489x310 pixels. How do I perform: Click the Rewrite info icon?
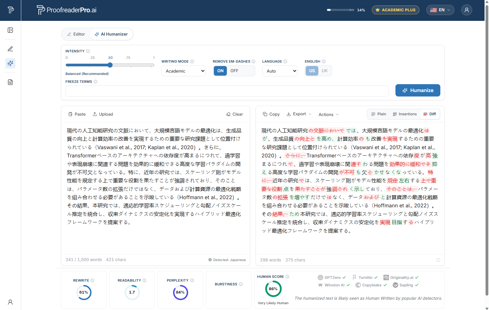(x=92, y=281)
